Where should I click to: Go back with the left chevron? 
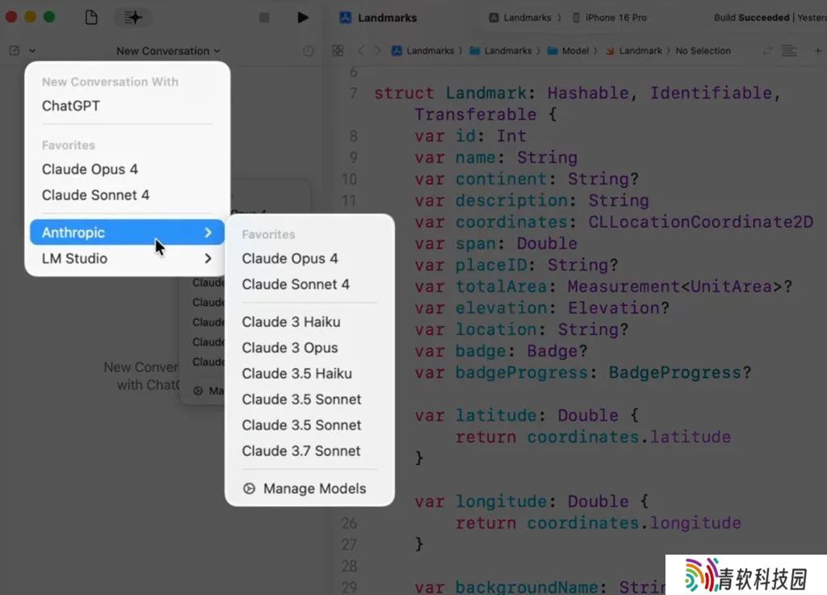pos(361,51)
